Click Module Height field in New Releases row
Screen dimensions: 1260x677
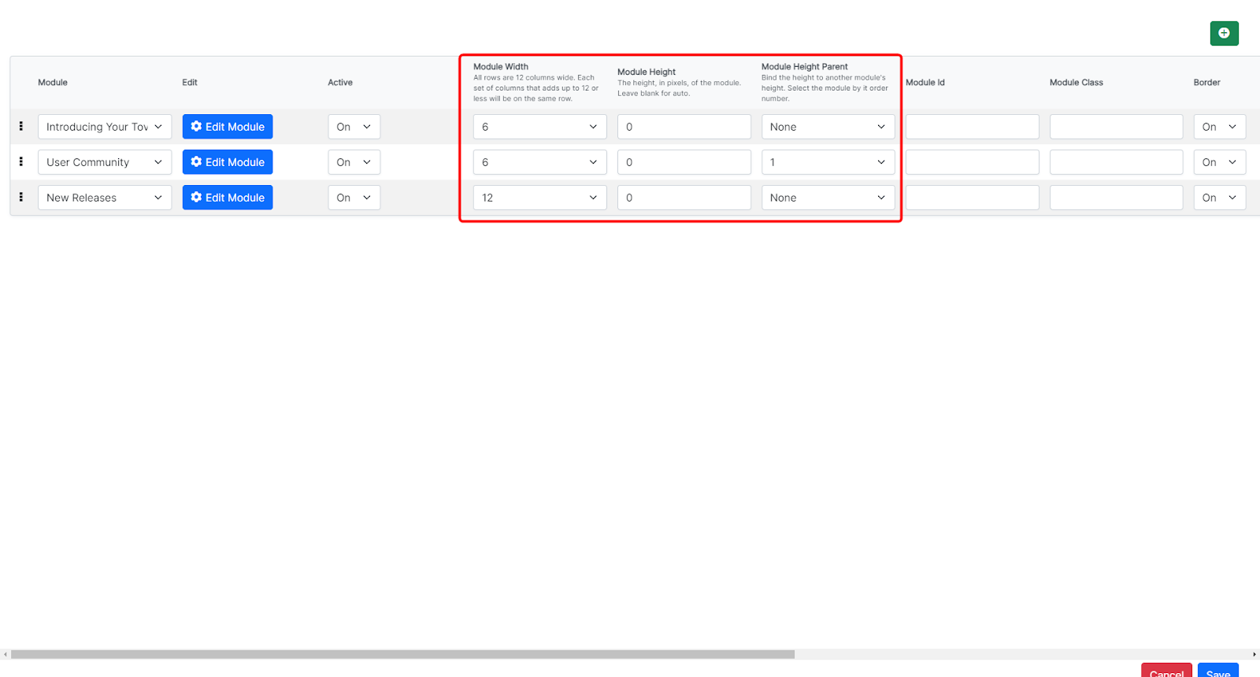click(x=684, y=198)
